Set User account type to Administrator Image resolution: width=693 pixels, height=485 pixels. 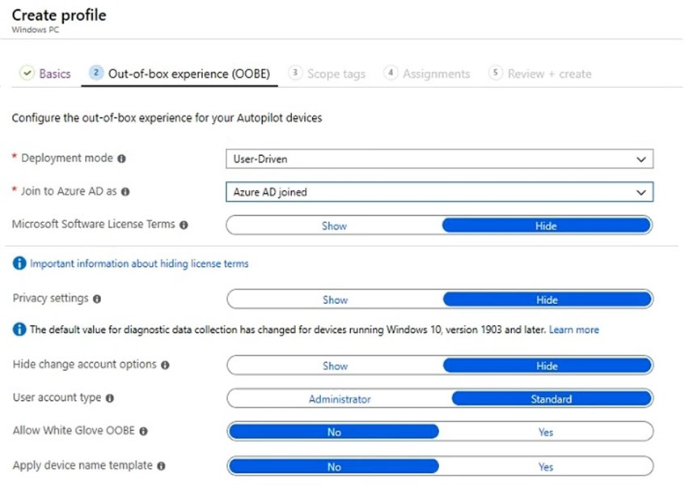[x=340, y=399]
